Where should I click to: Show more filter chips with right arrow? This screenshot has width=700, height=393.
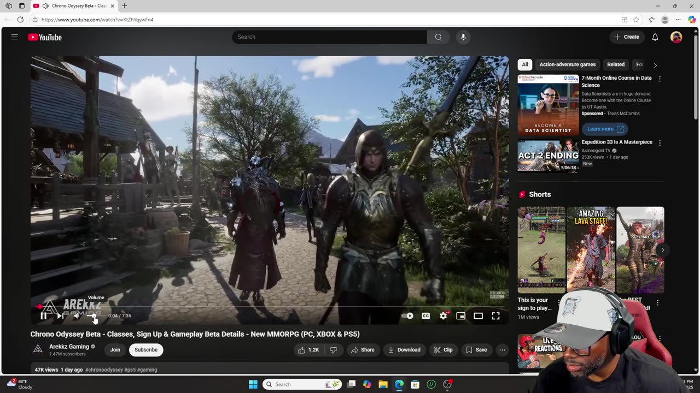pos(655,65)
